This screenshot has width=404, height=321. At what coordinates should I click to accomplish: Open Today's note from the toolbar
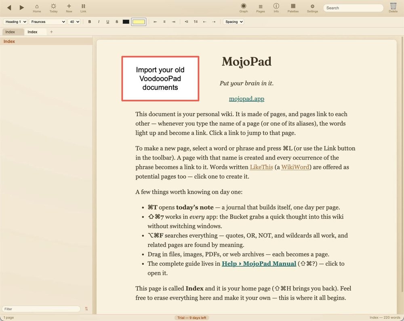point(53,8)
